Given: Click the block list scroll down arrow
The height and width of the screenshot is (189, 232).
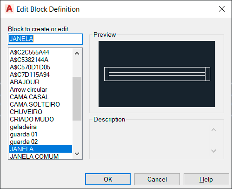Looking at the screenshot, I should (x=77, y=154).
